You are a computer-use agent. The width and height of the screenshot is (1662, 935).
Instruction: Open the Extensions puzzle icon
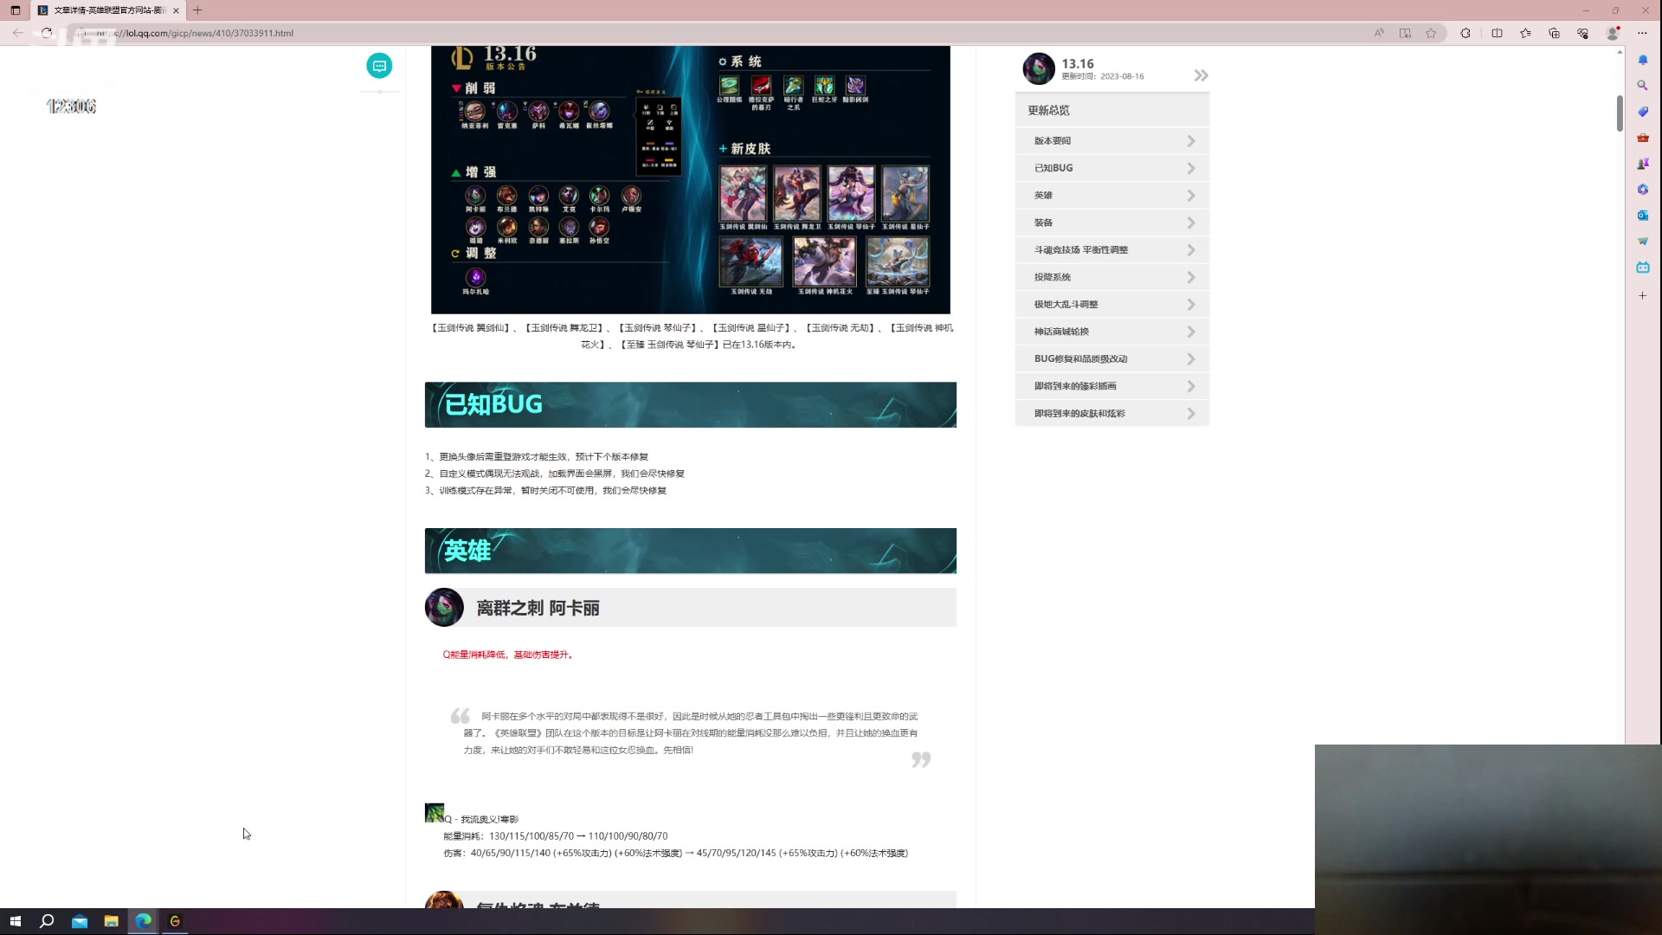coord(1466,33)
